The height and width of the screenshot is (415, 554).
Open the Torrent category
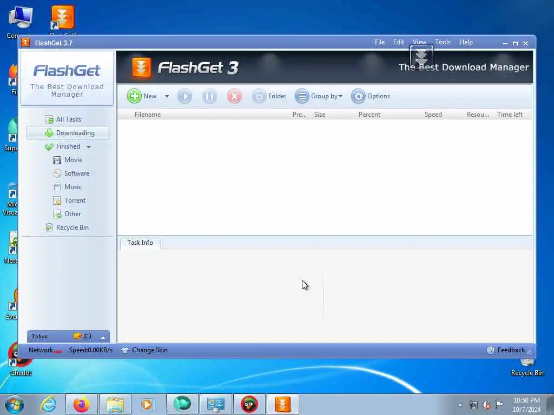69,200
